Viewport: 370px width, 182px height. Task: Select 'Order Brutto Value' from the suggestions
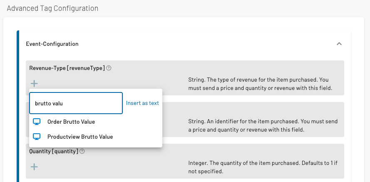(71, 122)
